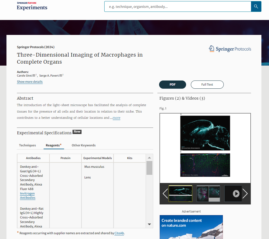269x239 pixels.
Task: Switch to the Techniques tab
Action: 28,145
